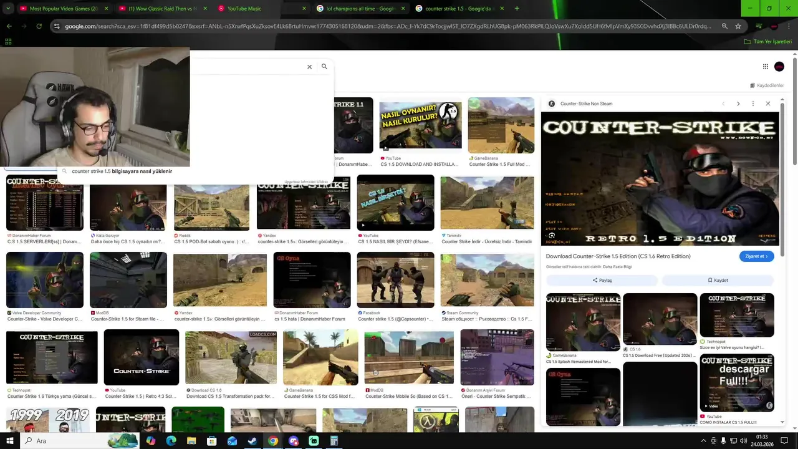Open Google account avatar on page
The image size is (798, 449).
[x=779, y=67]
